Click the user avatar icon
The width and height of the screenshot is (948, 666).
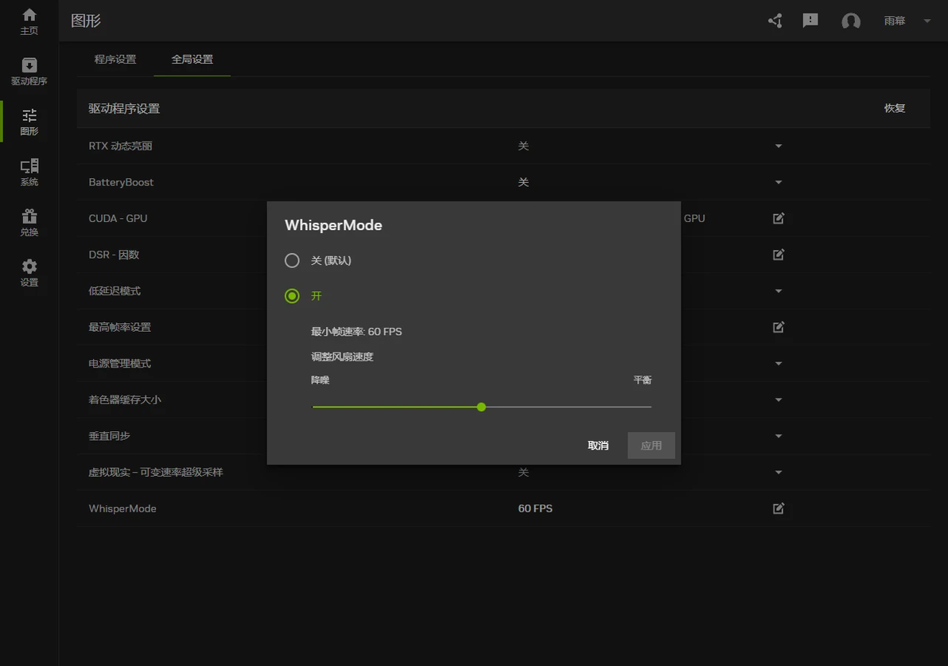(851, 21)
